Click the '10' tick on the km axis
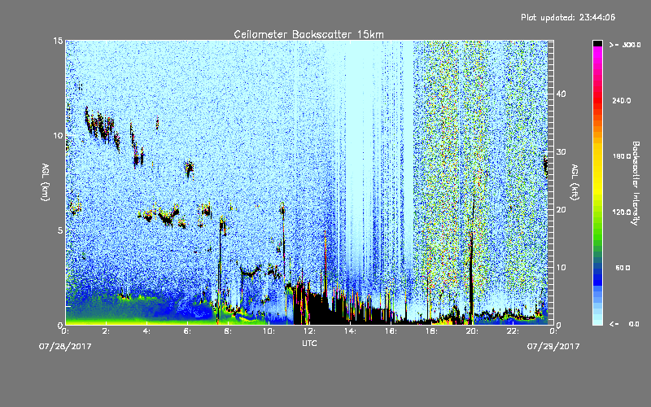651x407 pixels. (58, 135)
